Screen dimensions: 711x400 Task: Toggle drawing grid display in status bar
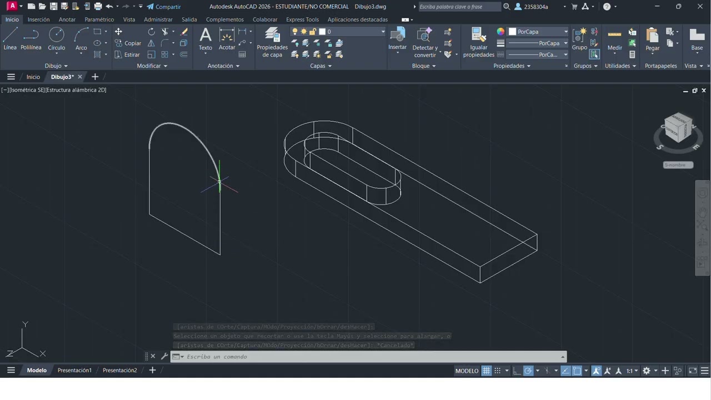click(487, 371)
